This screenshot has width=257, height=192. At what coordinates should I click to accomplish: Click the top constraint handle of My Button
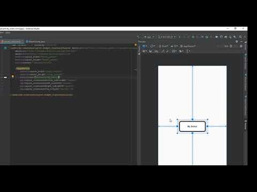click(x=192, y=119)
